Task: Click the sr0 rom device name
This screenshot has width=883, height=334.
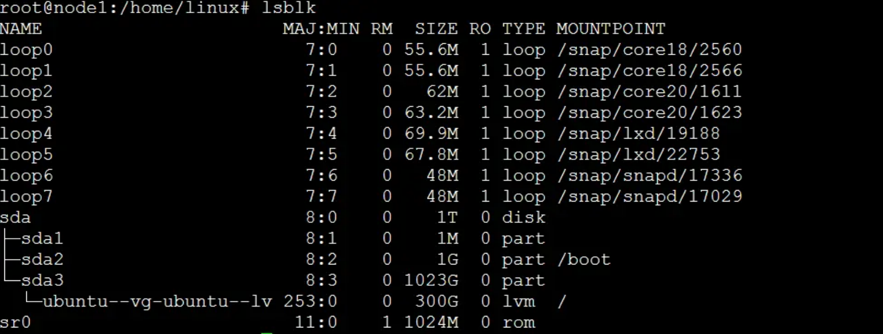Action: (x=15, y=323)
